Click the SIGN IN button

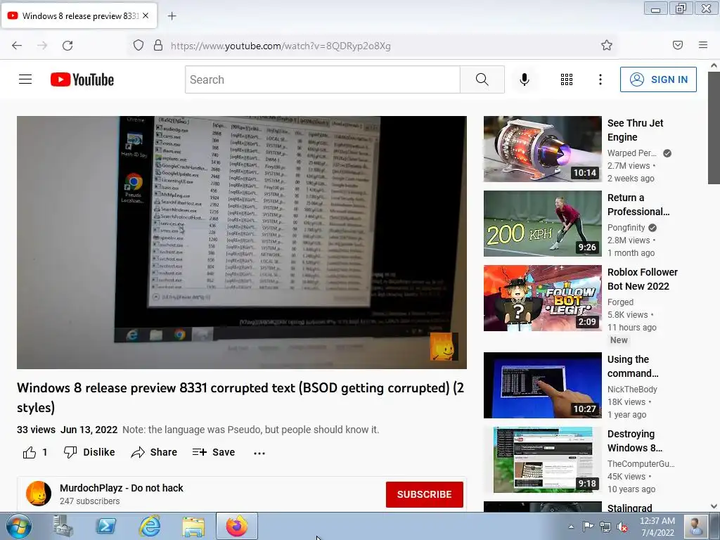click(658, 79)
